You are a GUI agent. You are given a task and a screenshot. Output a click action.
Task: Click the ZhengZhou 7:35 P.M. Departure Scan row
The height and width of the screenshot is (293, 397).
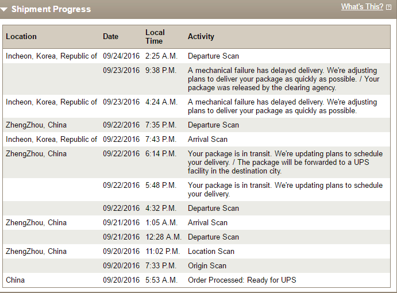coord(196,125)
